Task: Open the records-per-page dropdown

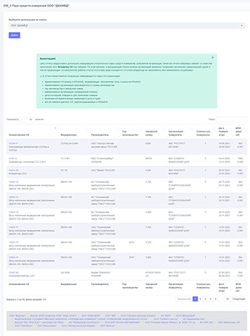Action: 26,120
